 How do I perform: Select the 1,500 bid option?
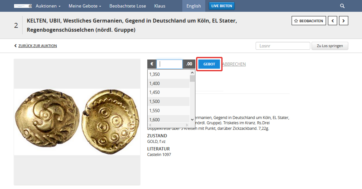(x=169, y=101)
